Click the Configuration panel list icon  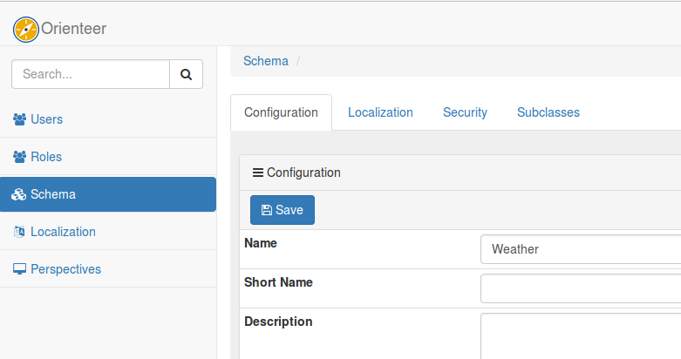(x=257, y=173)
